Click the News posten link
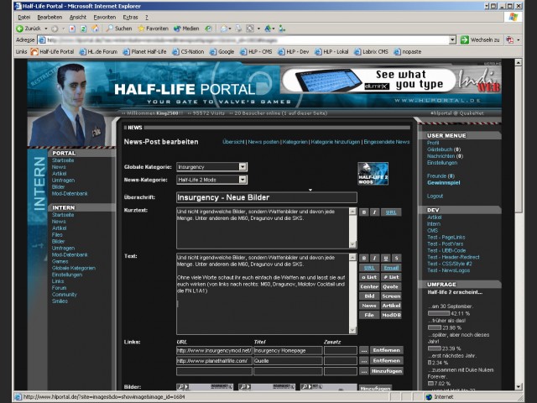537x403 pixels. 263,142
